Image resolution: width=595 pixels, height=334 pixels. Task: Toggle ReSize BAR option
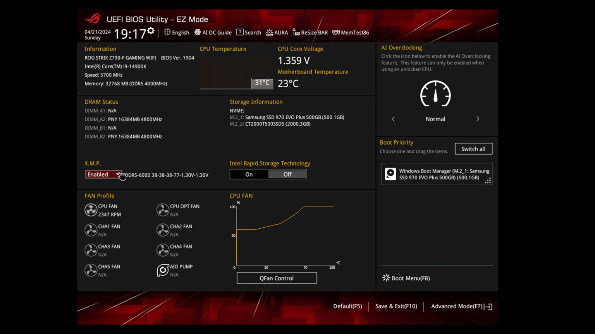(310, 32)
